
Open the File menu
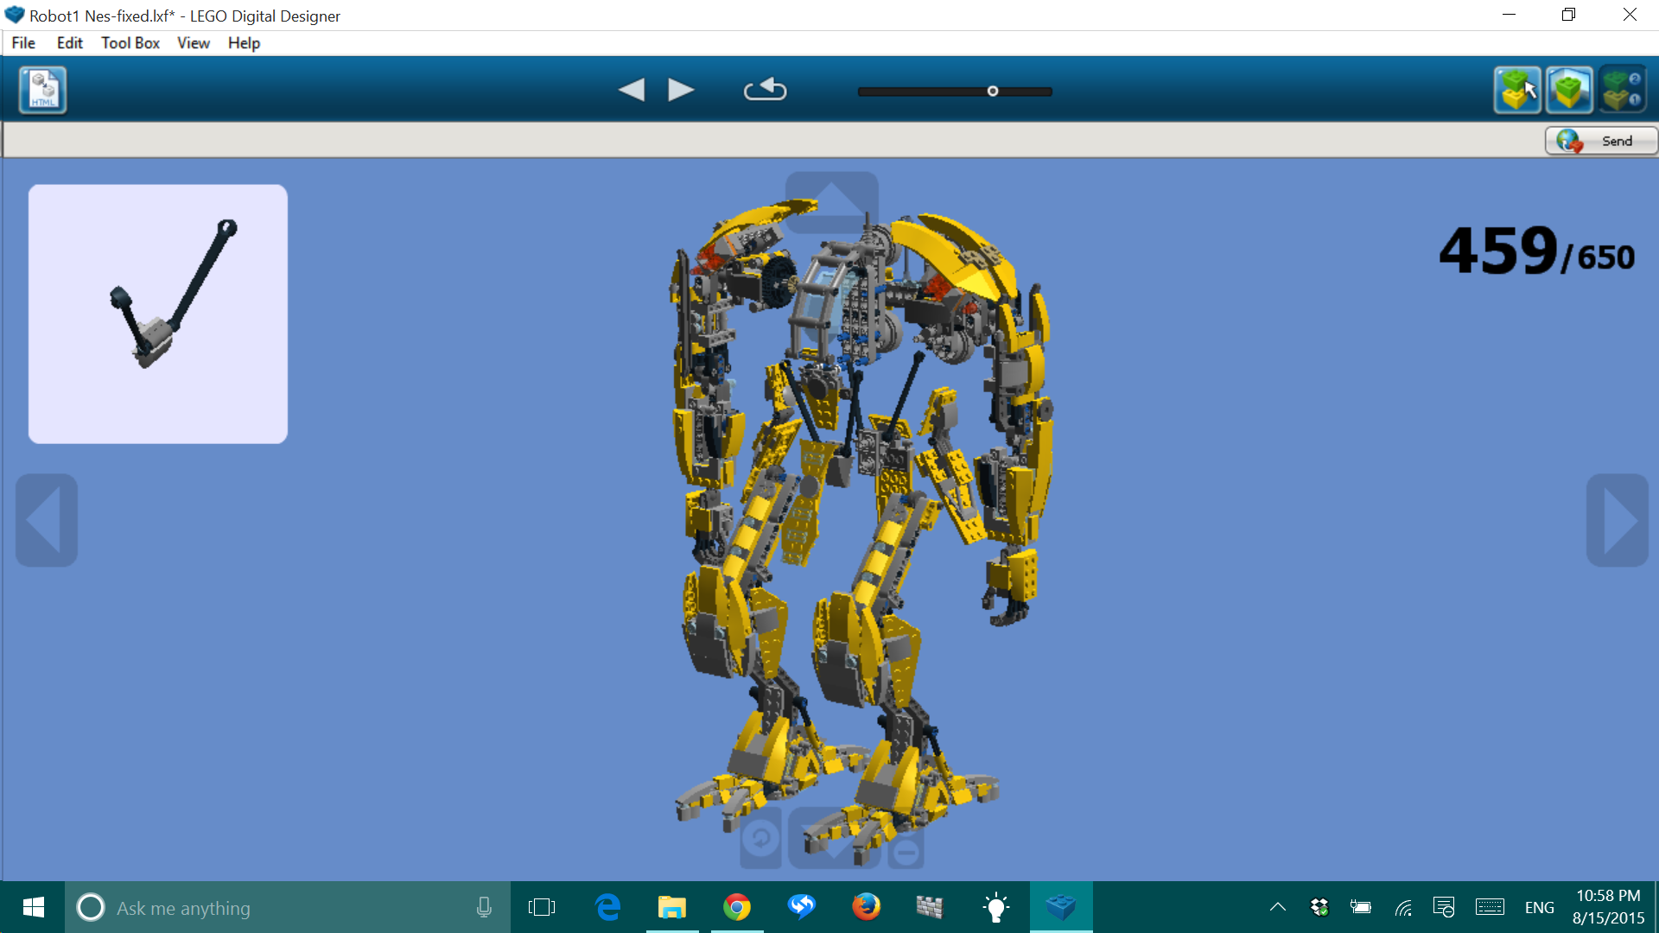(22, 42)
